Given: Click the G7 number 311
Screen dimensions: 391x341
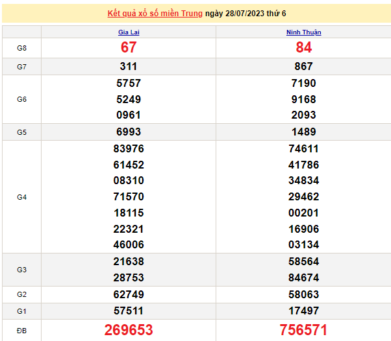Looking at the screenshot, I should pos(128,66).
